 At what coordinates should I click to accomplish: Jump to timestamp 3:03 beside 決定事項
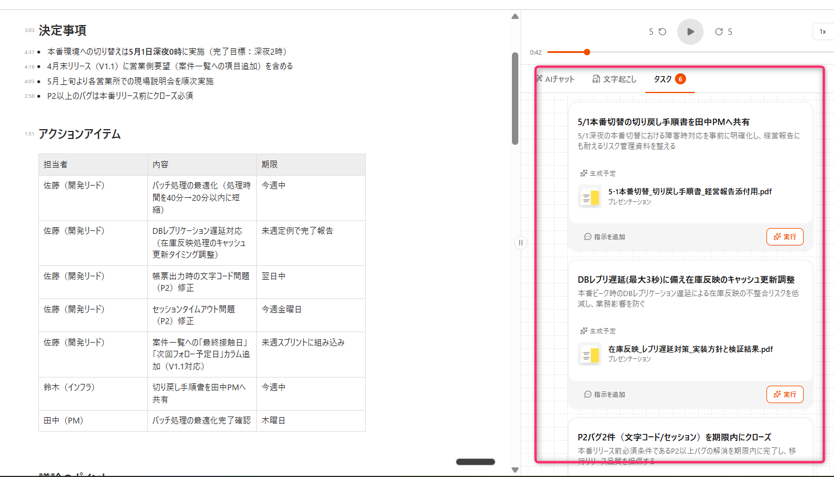point(29,30)
